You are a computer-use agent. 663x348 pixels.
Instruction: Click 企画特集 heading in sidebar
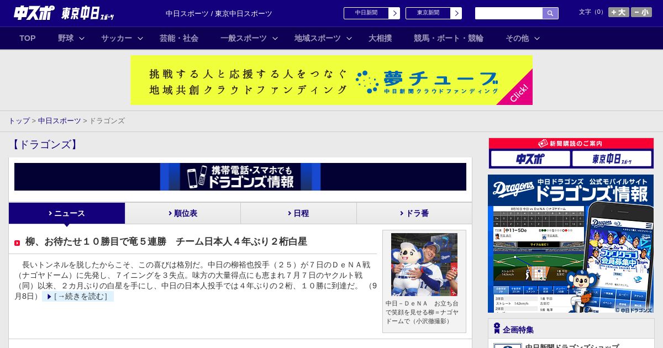[x=518, y=330]
